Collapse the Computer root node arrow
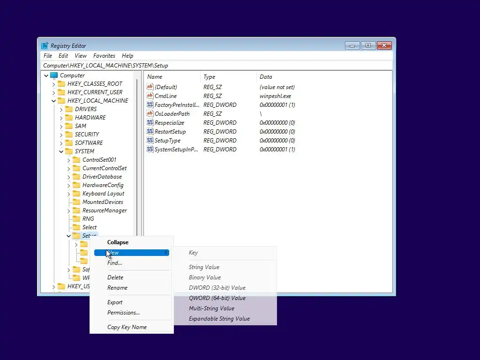Viewport: 480px width, 360px height. click(x=46, y=75)
